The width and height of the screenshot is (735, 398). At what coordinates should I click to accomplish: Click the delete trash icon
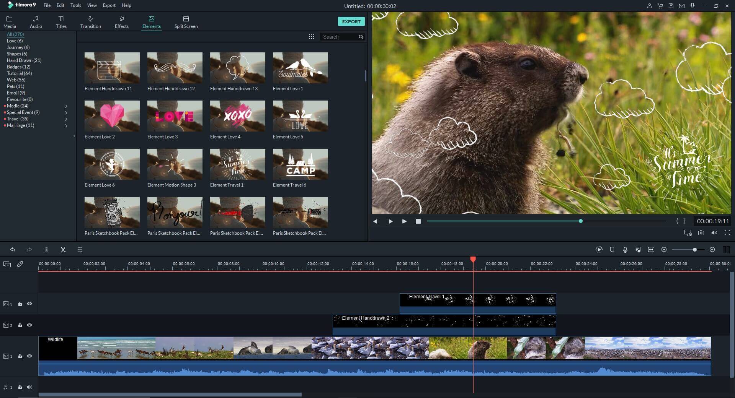tap(46, 250)
